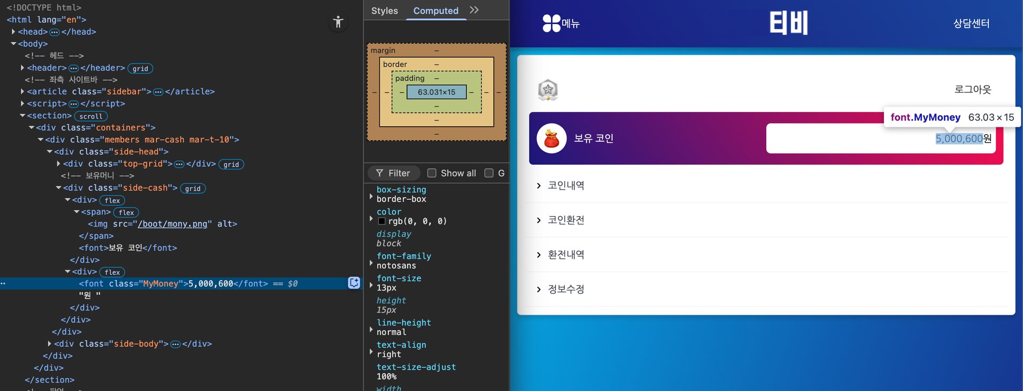The image size is (1023, 391).
Task: Collapse the section element
Action: pyautogui.click(x=22, y=116)
